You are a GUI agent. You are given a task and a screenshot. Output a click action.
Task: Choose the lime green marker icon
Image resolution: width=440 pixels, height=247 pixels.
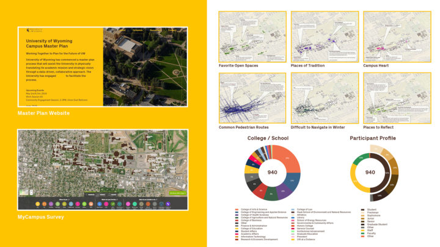pos(84,204)
